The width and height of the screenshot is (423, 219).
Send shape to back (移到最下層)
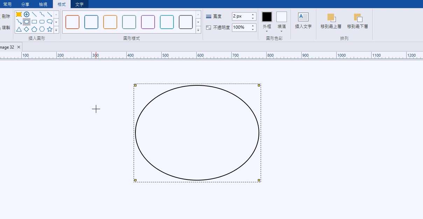[x=358, y=18]
